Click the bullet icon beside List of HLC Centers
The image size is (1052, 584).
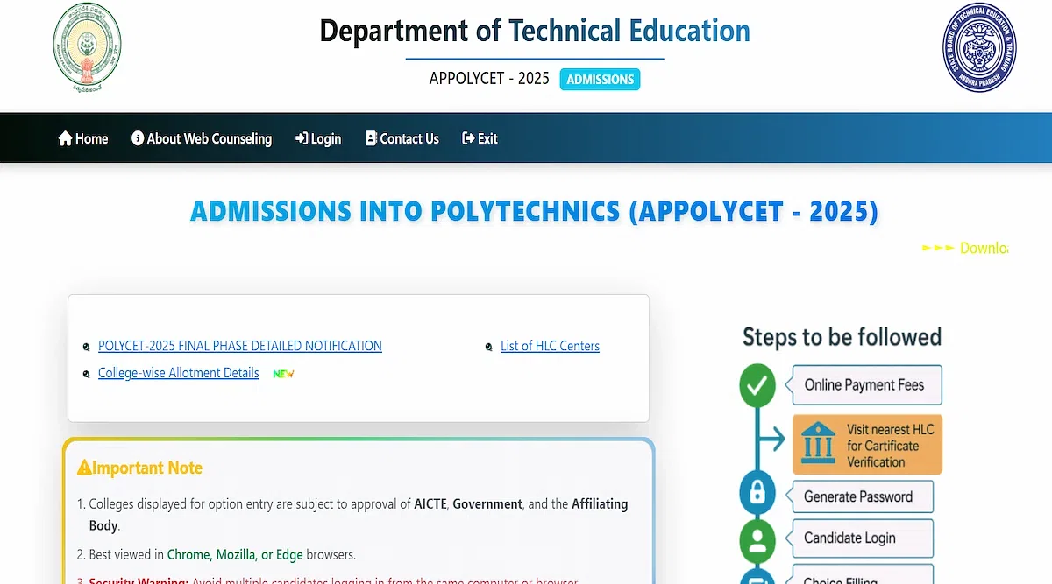(x=489, y=348)
